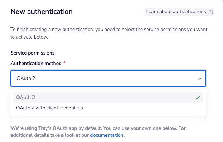Open the Learn about authentications link

coord(176,12)
